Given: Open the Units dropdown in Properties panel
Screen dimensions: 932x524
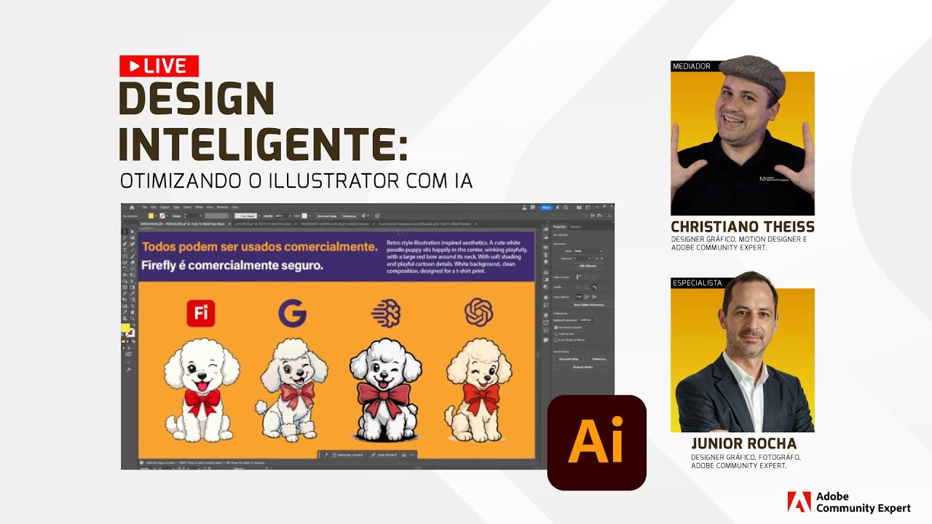Looking at the screenshot, I should click(588, 251).
